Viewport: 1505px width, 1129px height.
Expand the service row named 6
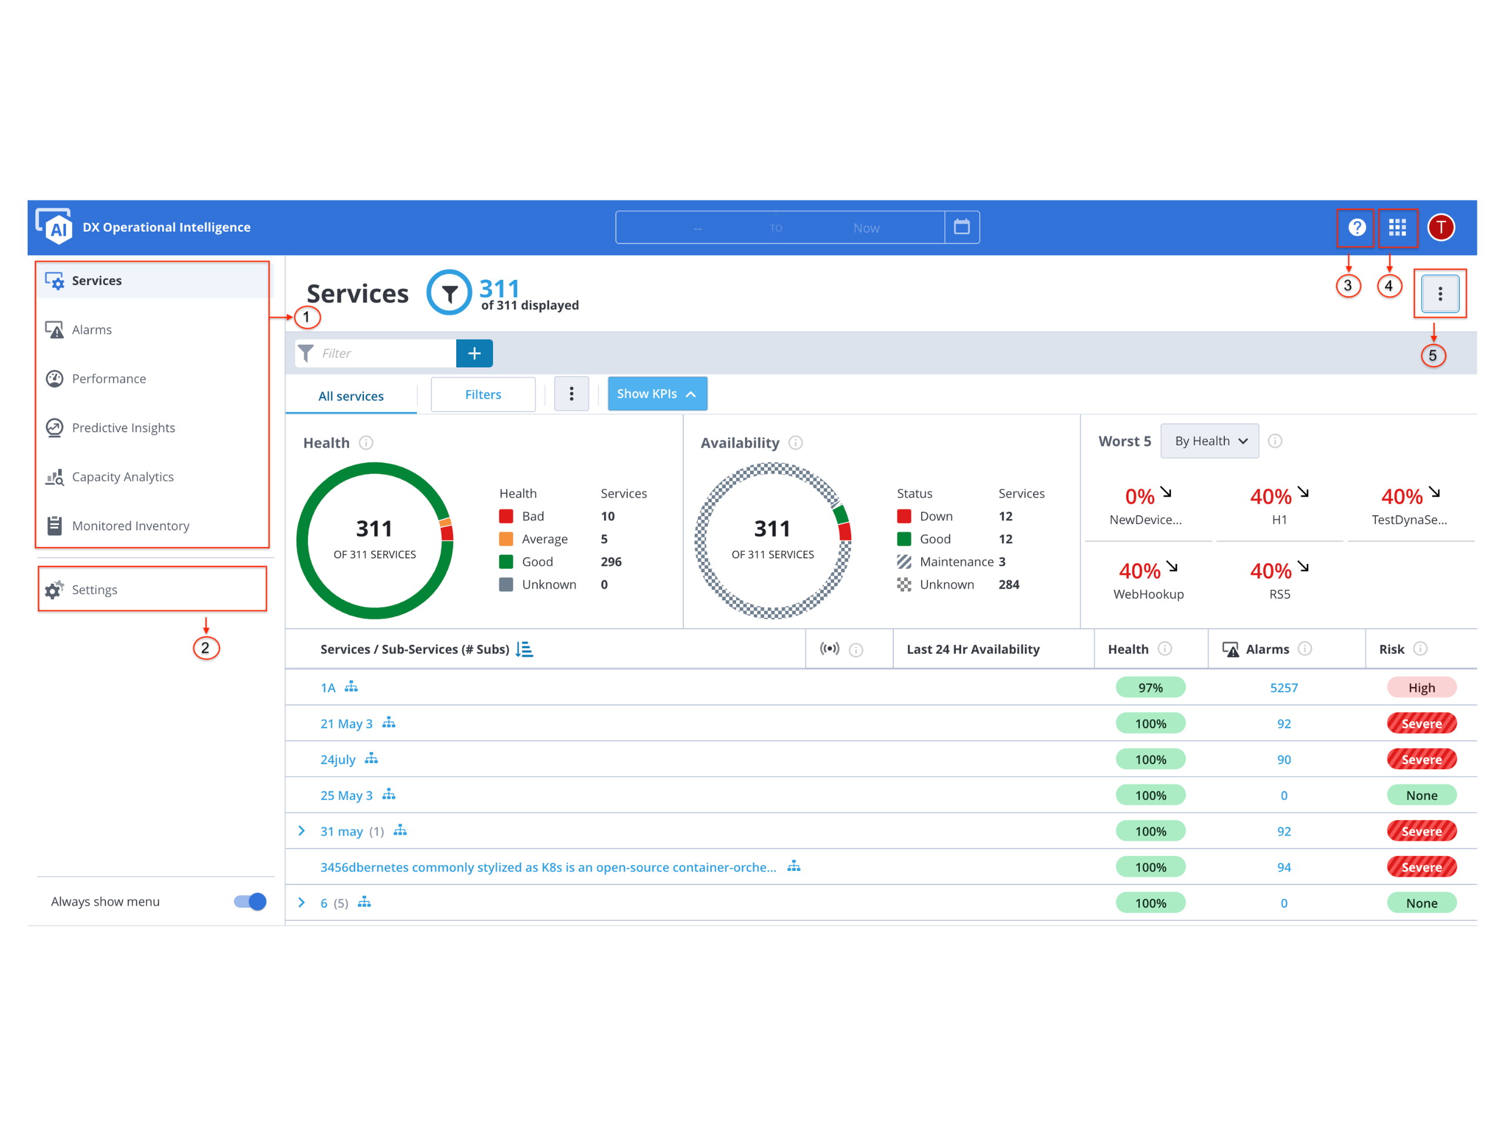(302, 903)
